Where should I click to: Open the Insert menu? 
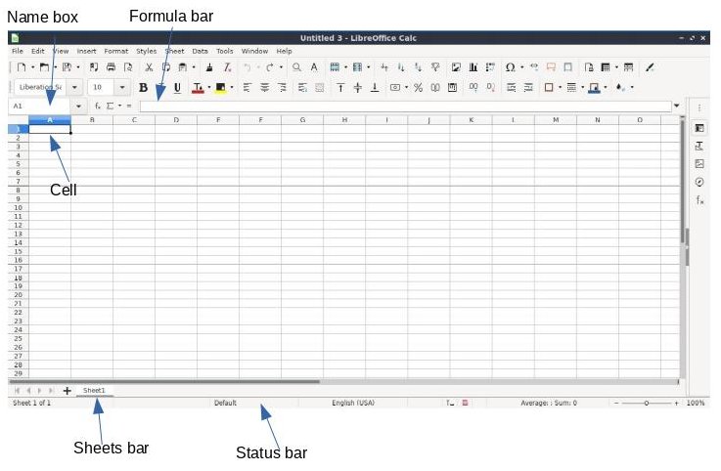coord(86,51)
